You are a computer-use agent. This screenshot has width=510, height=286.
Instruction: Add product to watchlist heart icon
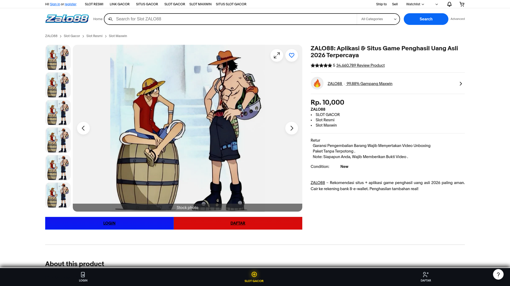(x=292, y=55)
